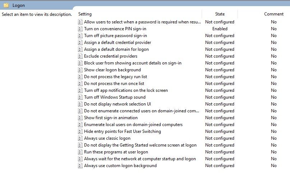Select Do not display network selection UI
Image resolution: width=290 pixels, height=175 pixels.
coord(118,104)
